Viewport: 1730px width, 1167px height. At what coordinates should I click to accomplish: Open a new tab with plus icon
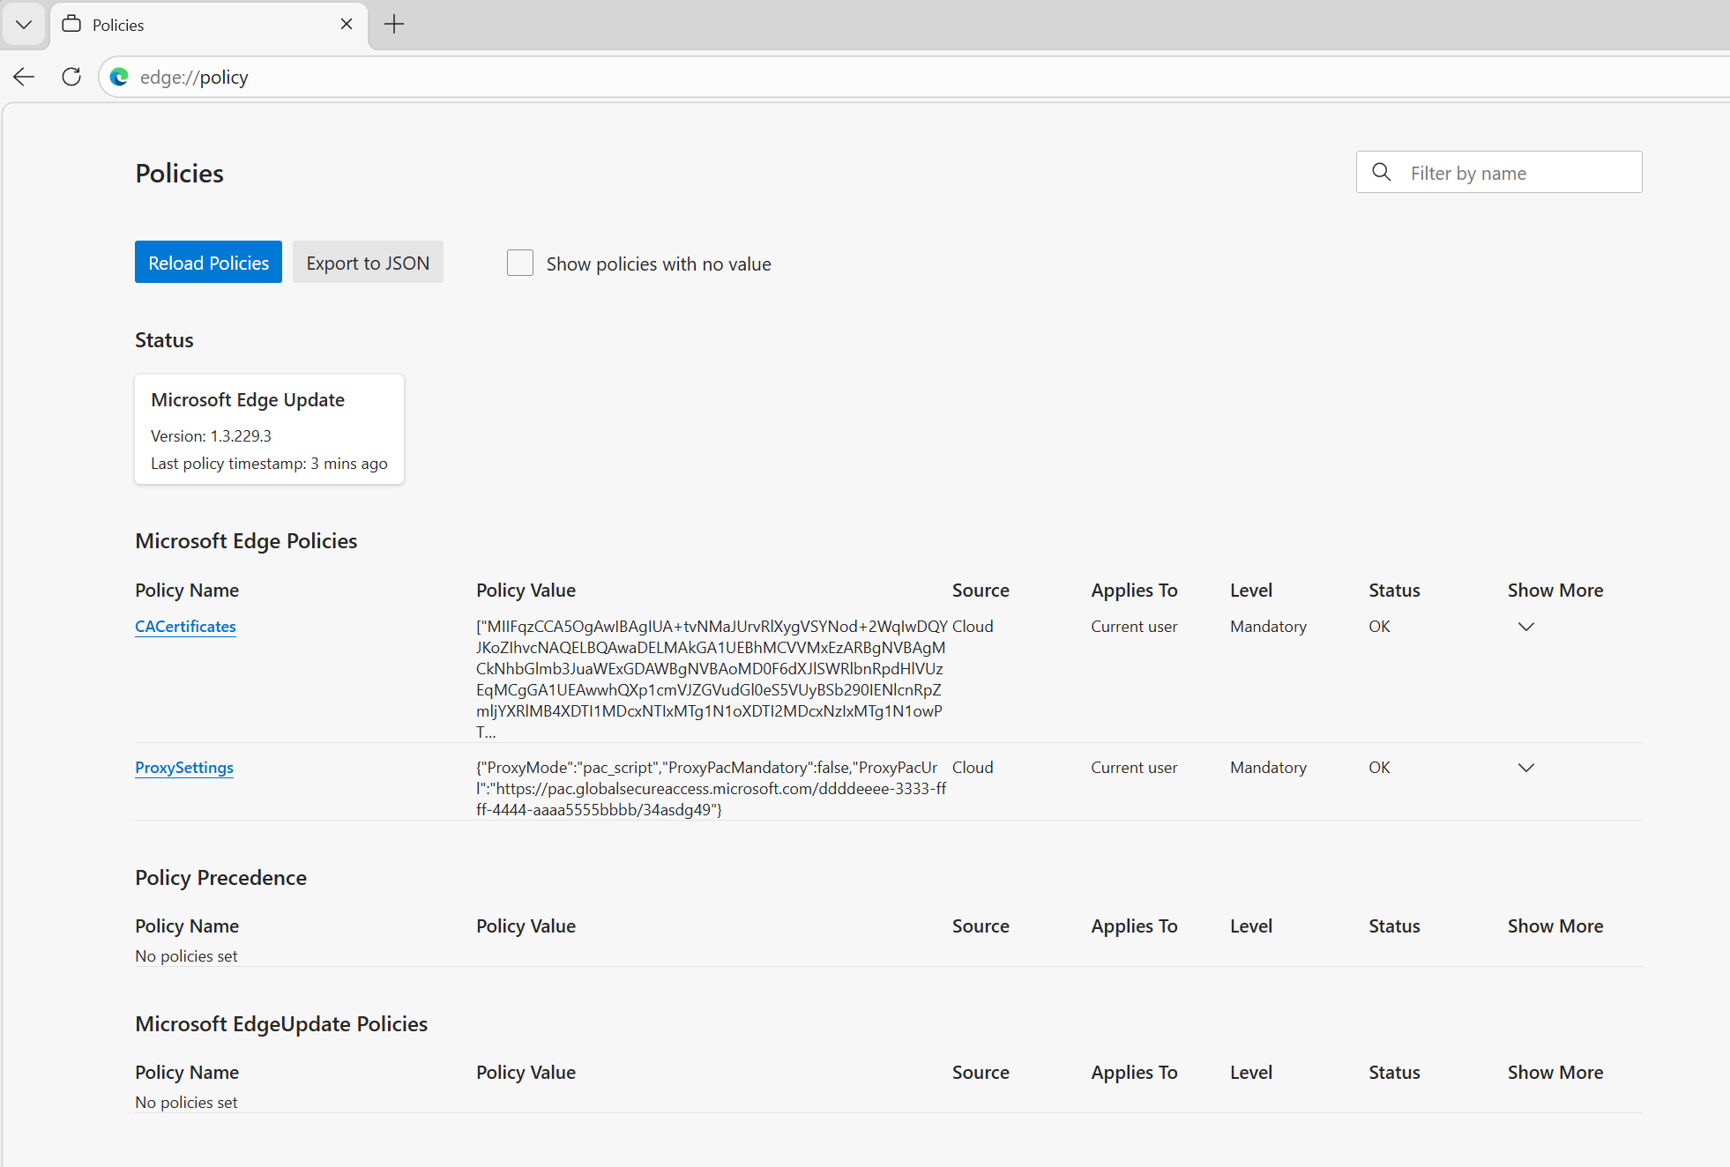(x=394, y=25)
